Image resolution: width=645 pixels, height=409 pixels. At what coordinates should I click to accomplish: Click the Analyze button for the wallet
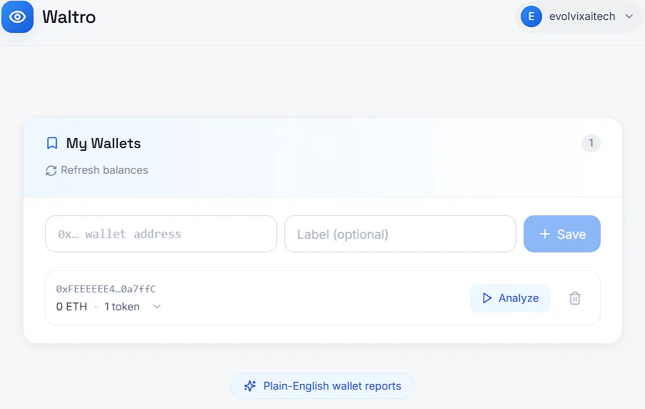pos(510,297)
